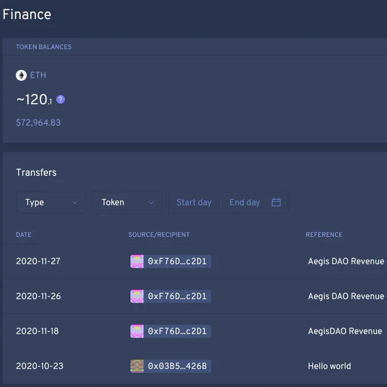Open the balance help question mark icon
The width and height of the screenshot is (387, 387).
60,100
